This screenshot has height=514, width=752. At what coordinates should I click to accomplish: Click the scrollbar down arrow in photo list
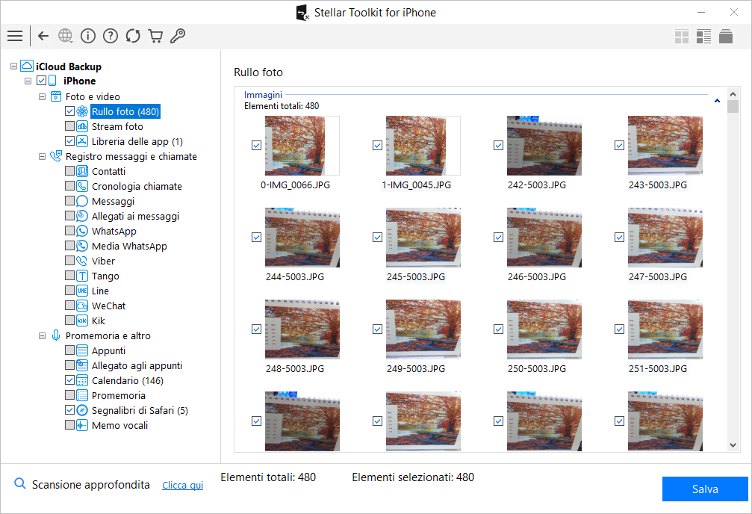pyautogui.click(x=733, y=445)
